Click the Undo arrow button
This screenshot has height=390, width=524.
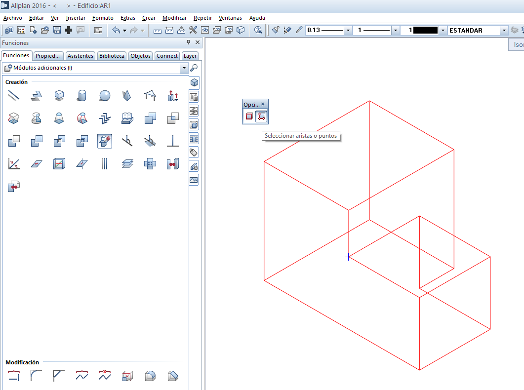[116, 30]
